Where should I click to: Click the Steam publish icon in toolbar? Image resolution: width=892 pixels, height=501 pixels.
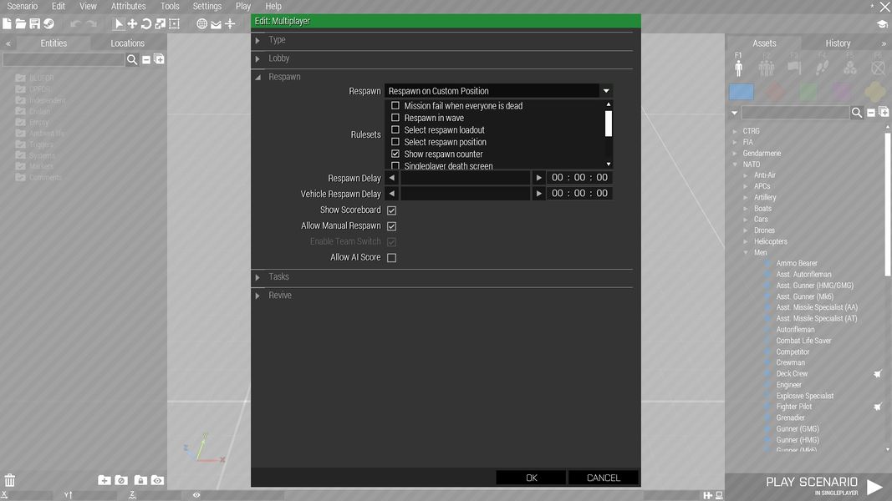click(x=48, y=24)
